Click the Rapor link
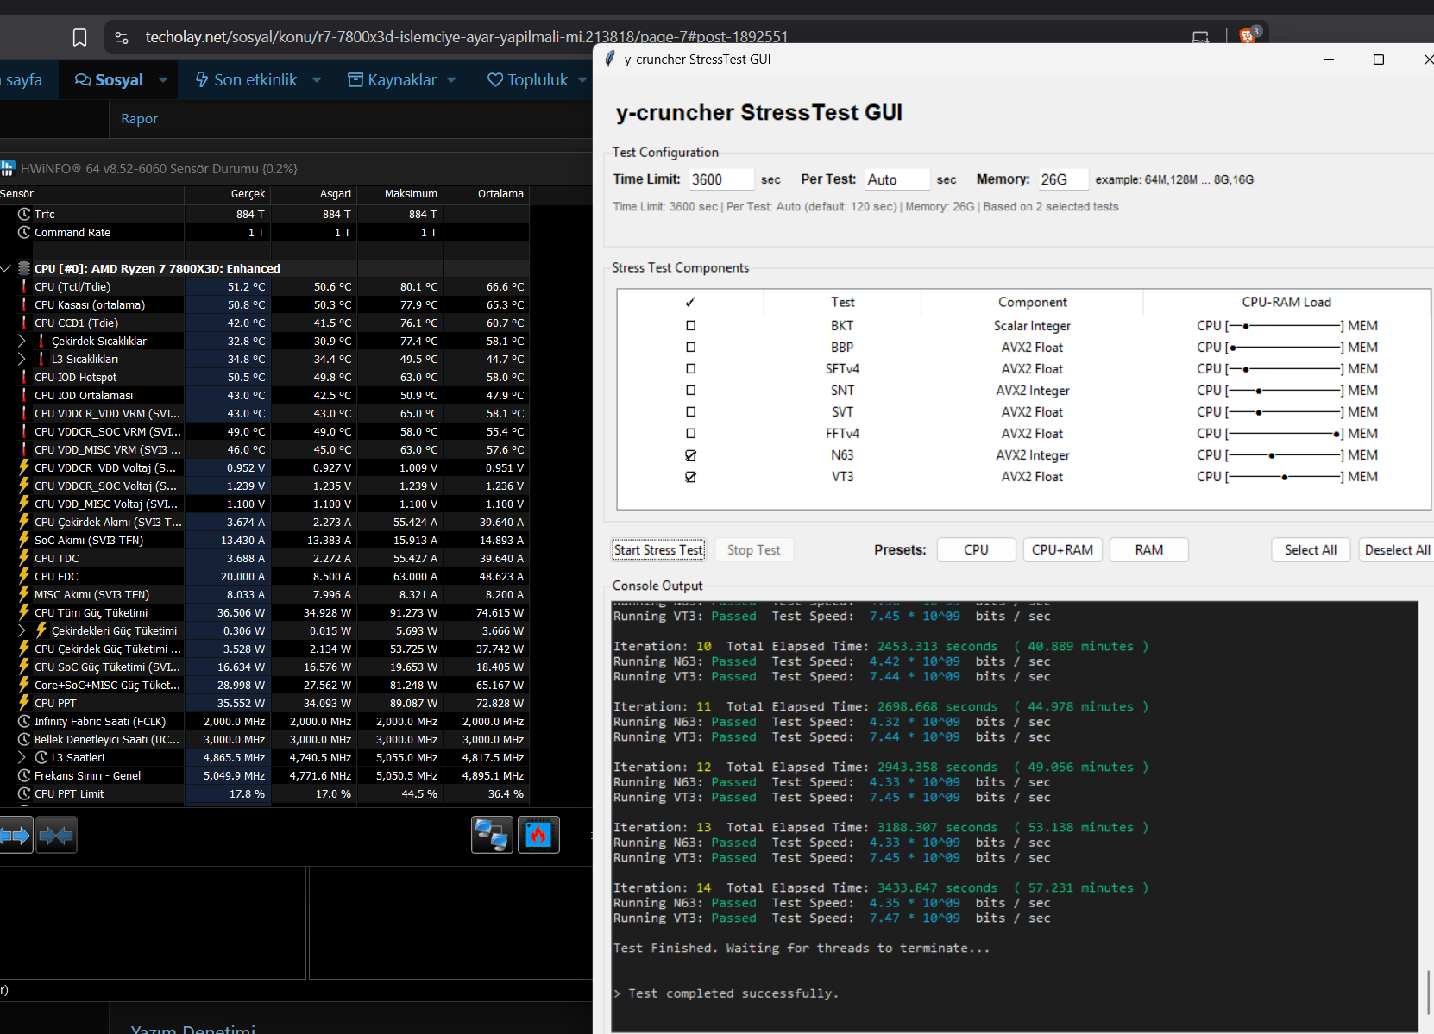Screen dimensions: 1434x1034 click(x=139, y=119)
